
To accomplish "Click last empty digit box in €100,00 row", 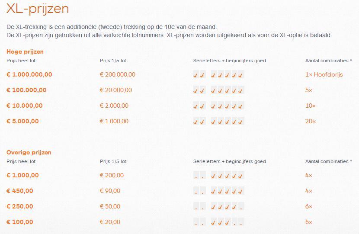I will click(241, 222).
